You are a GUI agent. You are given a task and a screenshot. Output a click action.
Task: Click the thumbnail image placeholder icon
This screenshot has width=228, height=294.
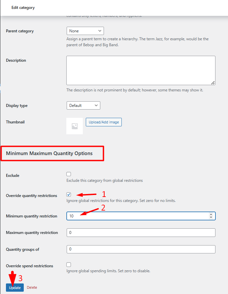click(74, 126)
